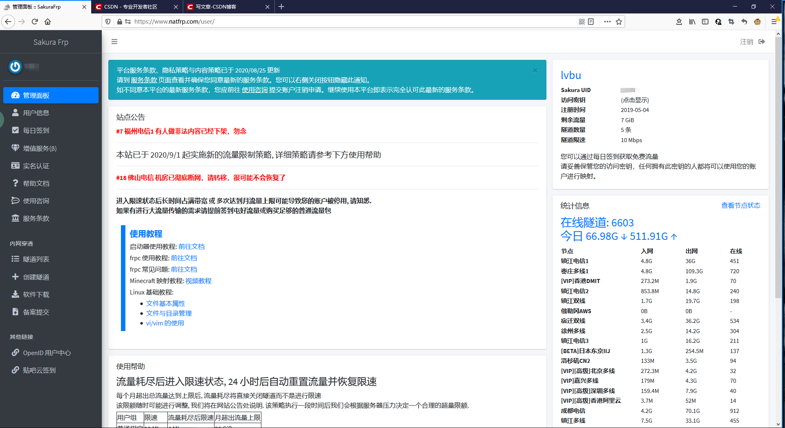Open the 查看节点状态 link

tap(741, 205)
